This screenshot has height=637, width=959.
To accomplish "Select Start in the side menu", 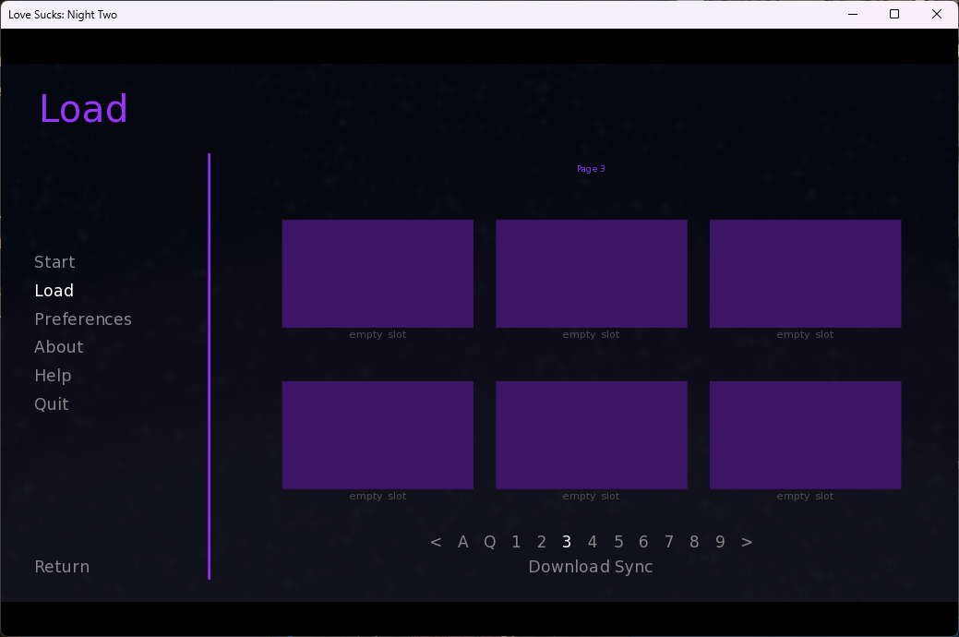I will coord(54,262).
